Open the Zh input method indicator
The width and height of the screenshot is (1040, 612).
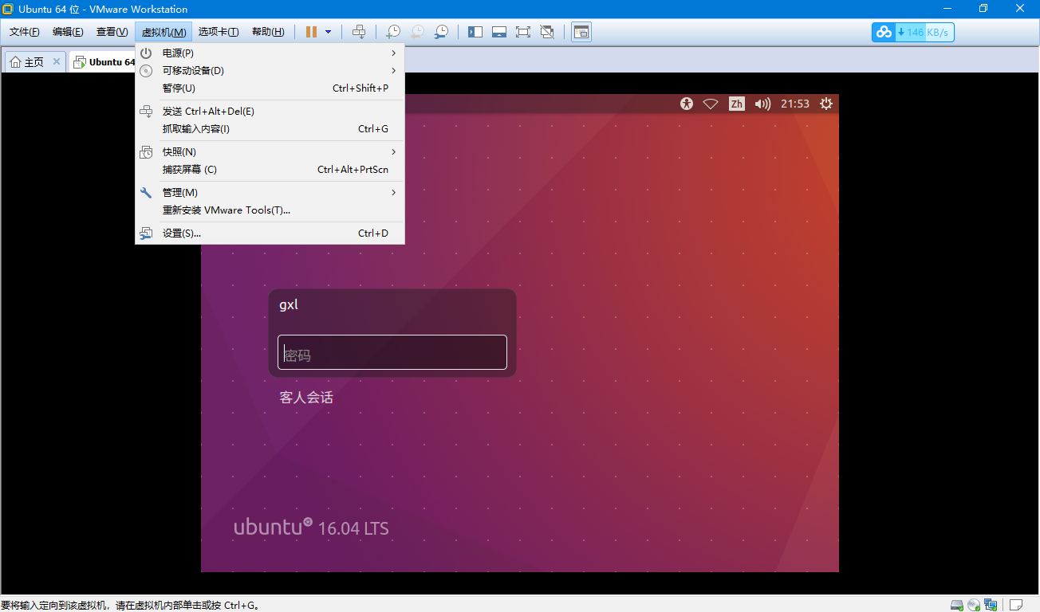tap(737, 104)
